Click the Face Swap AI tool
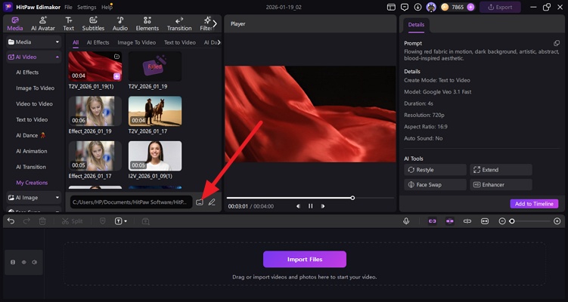 pos(435,184)
